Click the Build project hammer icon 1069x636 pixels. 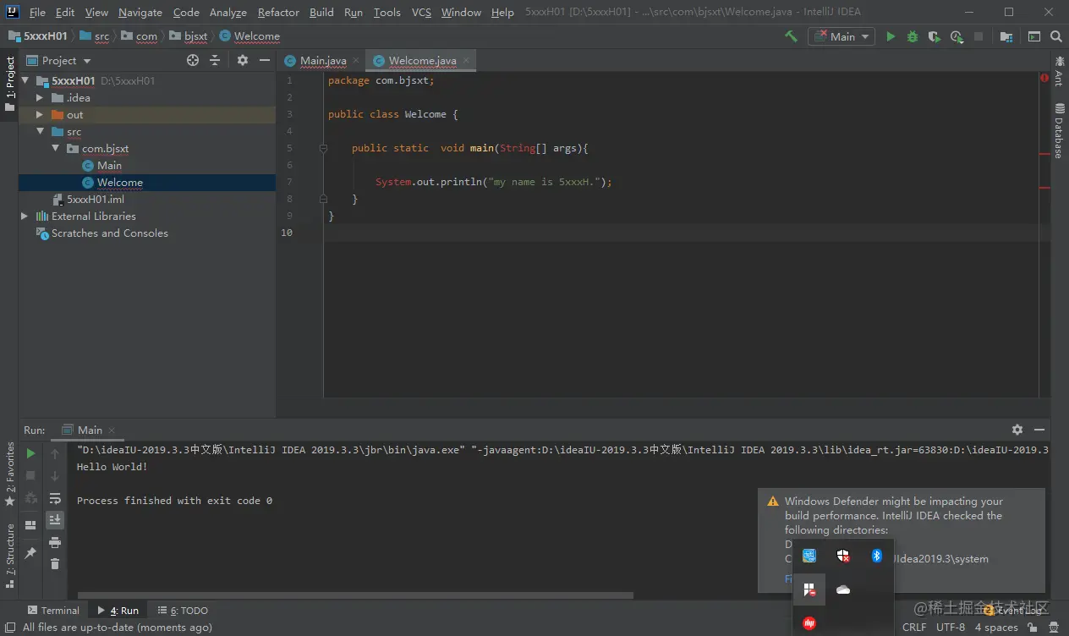[x=791, y=36]
